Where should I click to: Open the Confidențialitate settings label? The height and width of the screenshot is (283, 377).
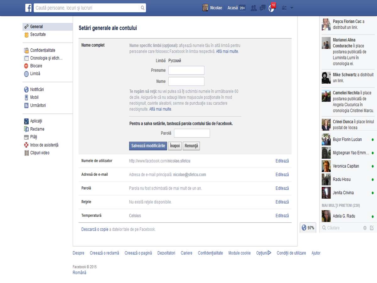click(x=43, y=50)
